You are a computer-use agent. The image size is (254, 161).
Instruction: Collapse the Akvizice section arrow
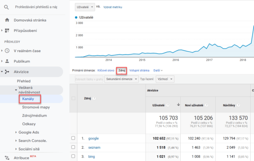pyautogui.click(x=2, y=71)
